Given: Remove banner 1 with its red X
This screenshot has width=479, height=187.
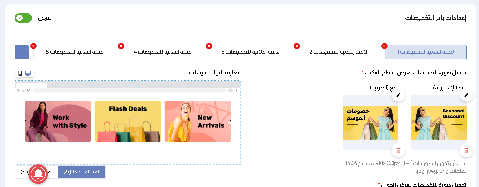Looking at the screenshot, I should (385, 46).
